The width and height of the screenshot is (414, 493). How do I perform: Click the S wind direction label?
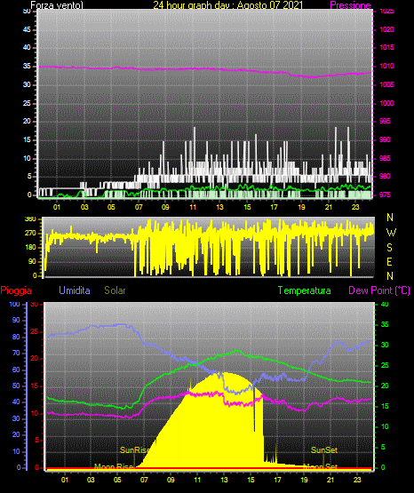click(389, 248)
